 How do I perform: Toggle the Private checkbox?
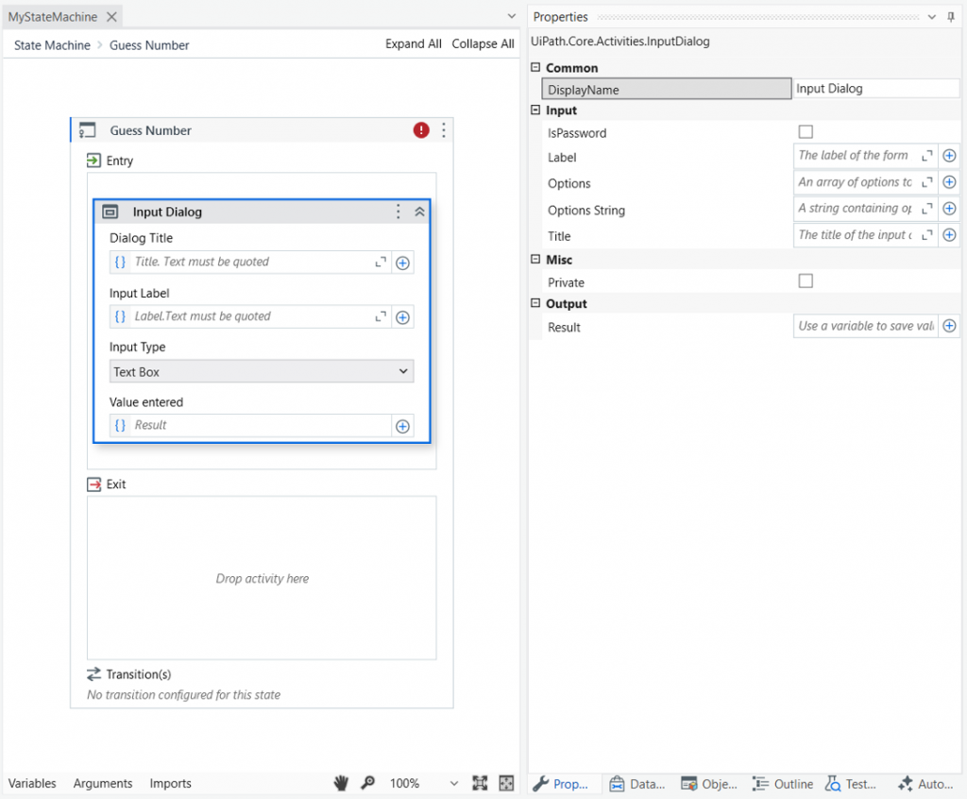click(806, 281)
